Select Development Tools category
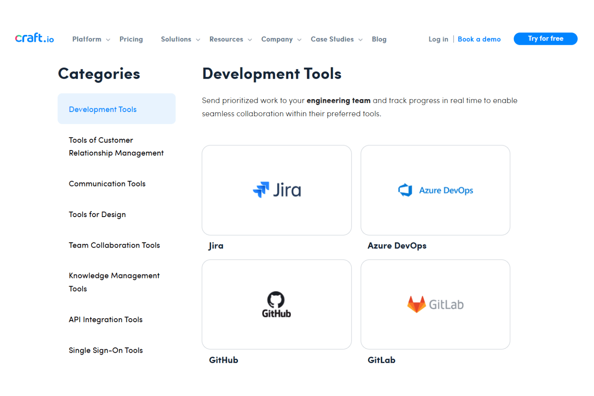The width and height of the screenshot is (594, 396). coord(116,109)
